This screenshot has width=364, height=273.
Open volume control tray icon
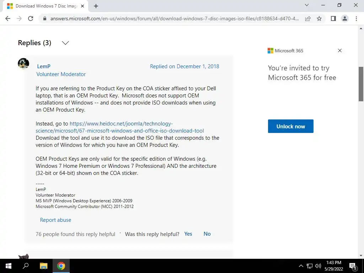(x=318, y=266)
